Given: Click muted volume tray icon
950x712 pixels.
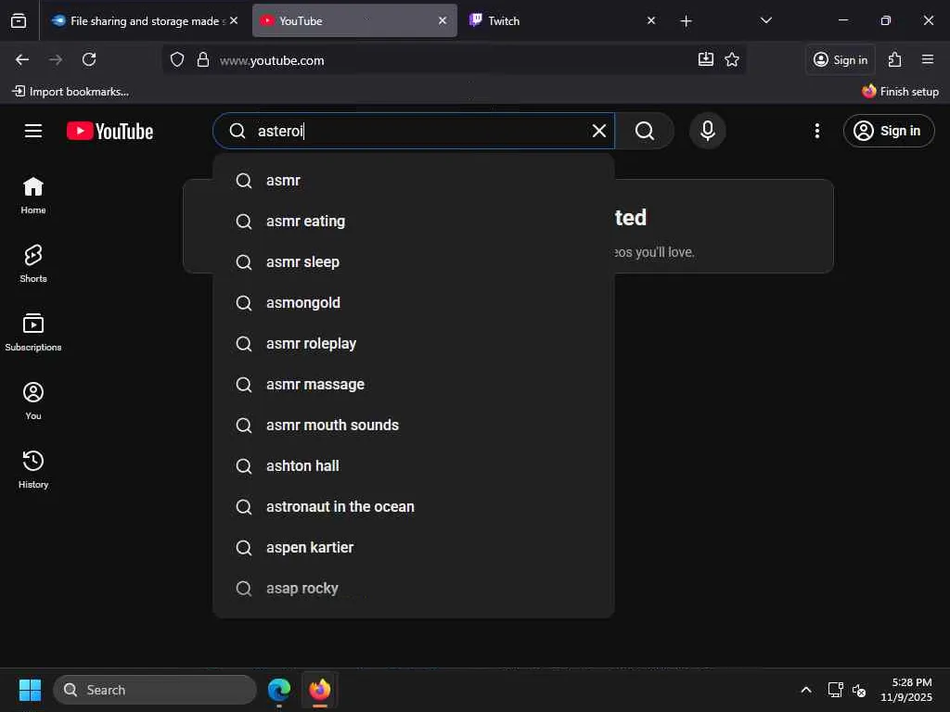Looking at the screenshot, I should [859, 690].
